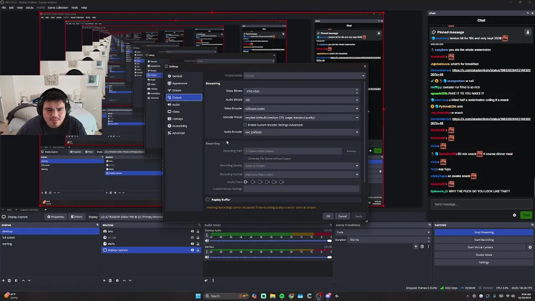Select audio track 6 radio button
This screenshot has height=301, width=535.
point(281,182)
